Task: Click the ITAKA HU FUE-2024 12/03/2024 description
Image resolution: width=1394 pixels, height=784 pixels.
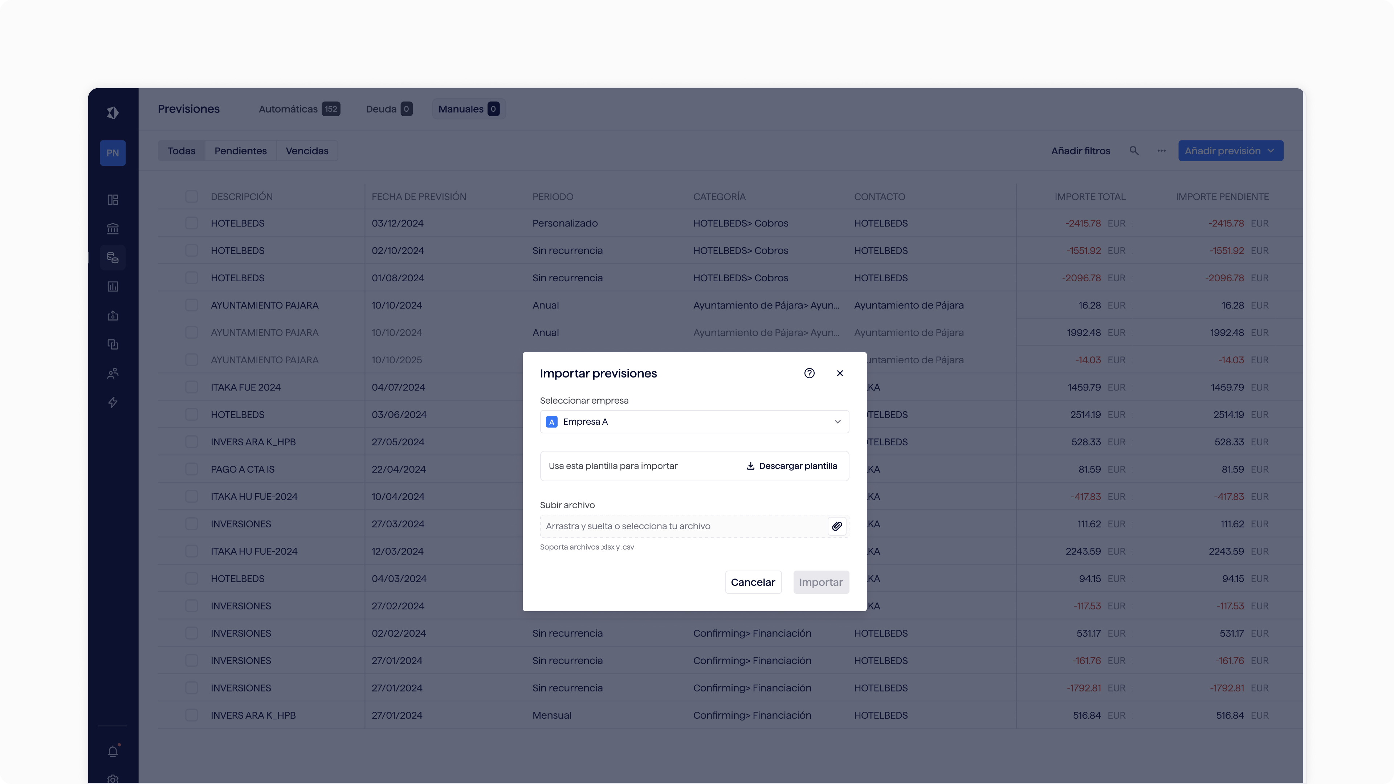Action: [x=254, y=551]
